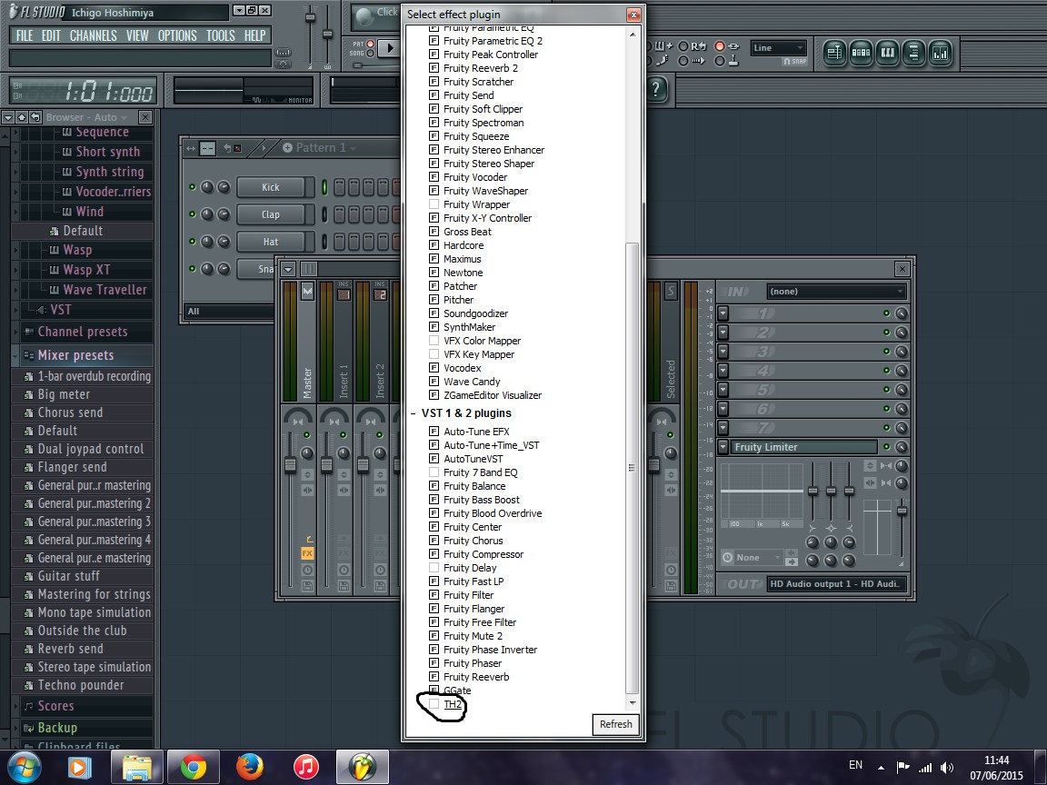Screen dimensions: 1047x785
Task: Click the Guitar stuff preset icon
Action: click(x=28, y=576)
